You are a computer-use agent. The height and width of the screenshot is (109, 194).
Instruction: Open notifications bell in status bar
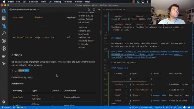pyautogui.click(x=190, y=107)
